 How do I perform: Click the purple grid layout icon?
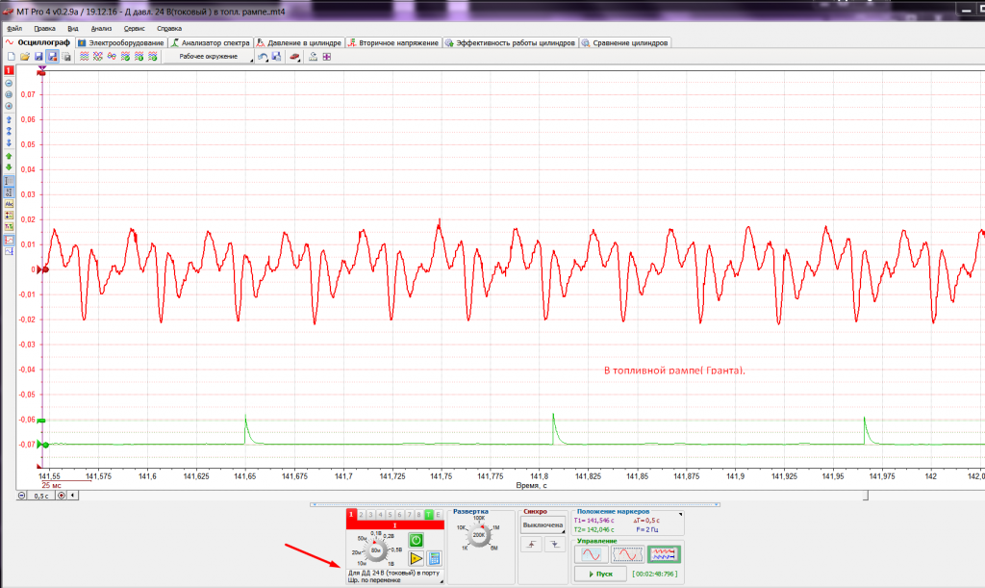(x=327, y=57)
